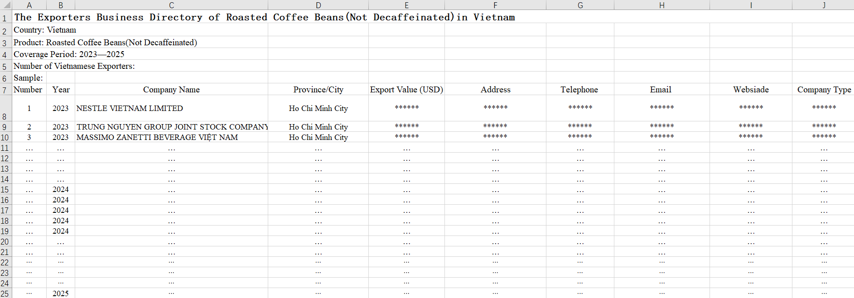
Task: Select column J header
Action: pos(823,5)
